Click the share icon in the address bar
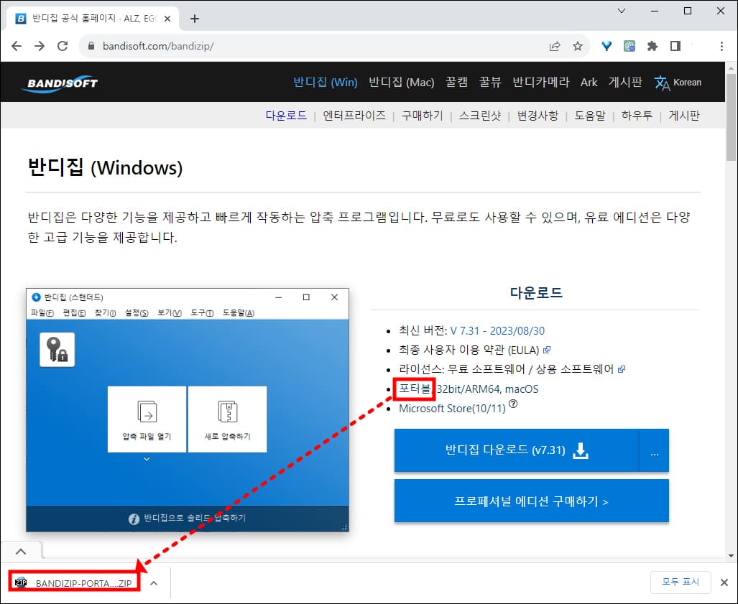The image size is (738, 604). [554, 45]
